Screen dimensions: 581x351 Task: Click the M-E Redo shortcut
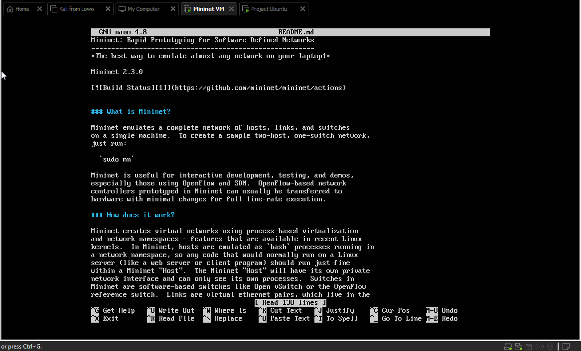point(442,319)
